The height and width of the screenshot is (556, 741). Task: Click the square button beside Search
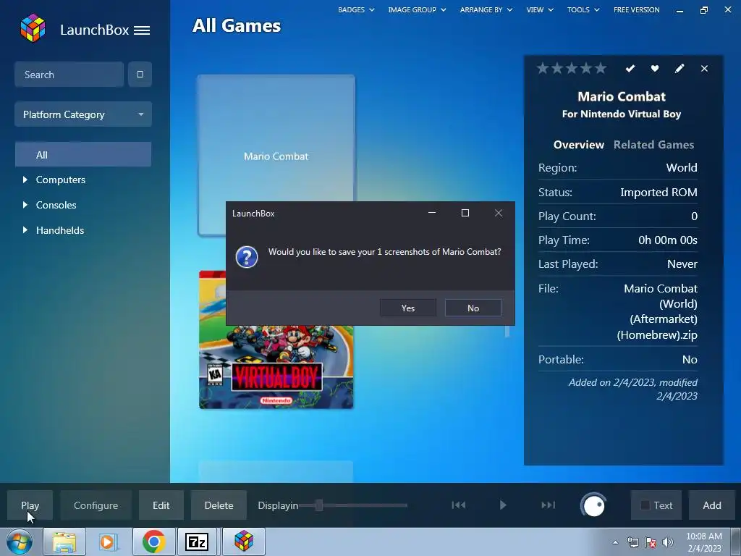coord(140,75)
